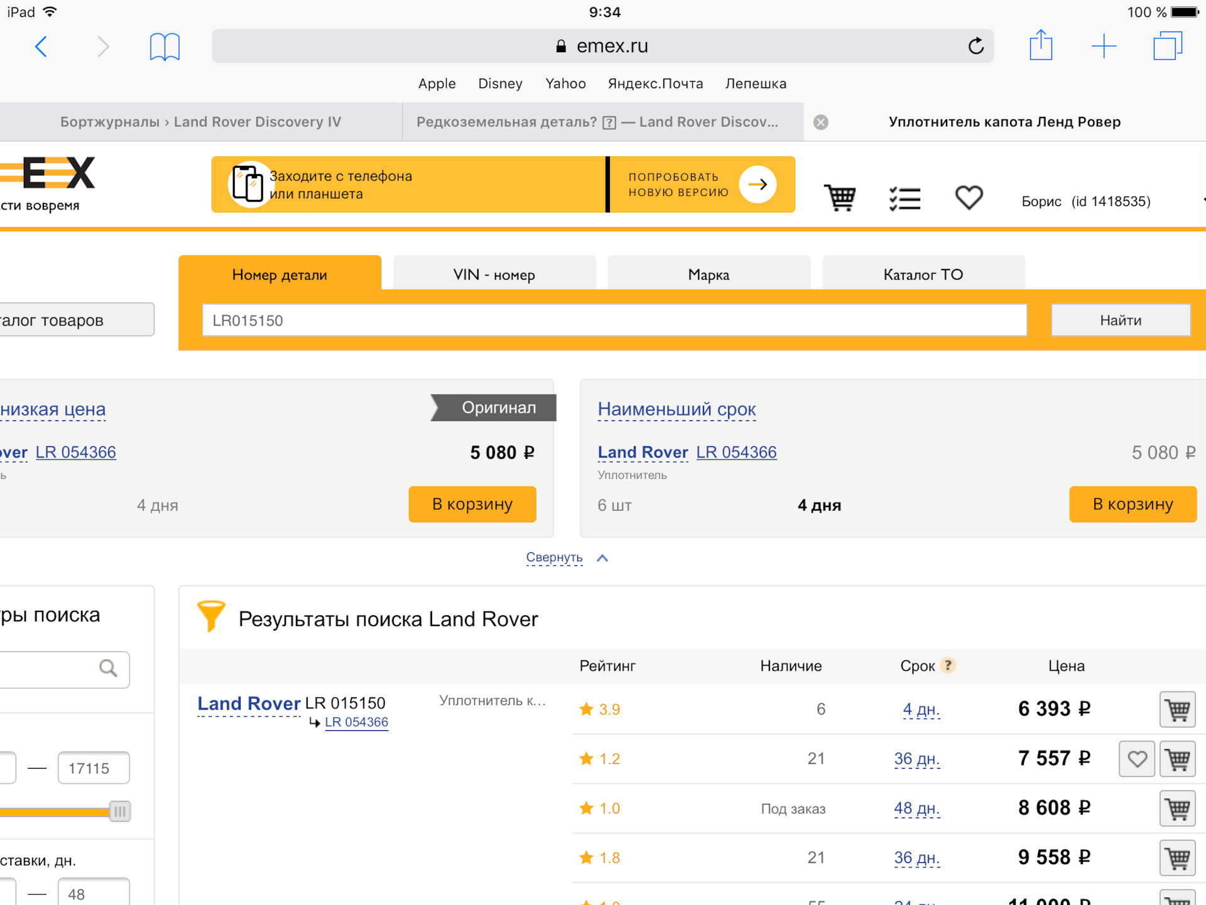The width and height of the screenshot is (1206, 905).
Task: Expand the Land Rover brand link in results
Action: click(x=249, y=703)
